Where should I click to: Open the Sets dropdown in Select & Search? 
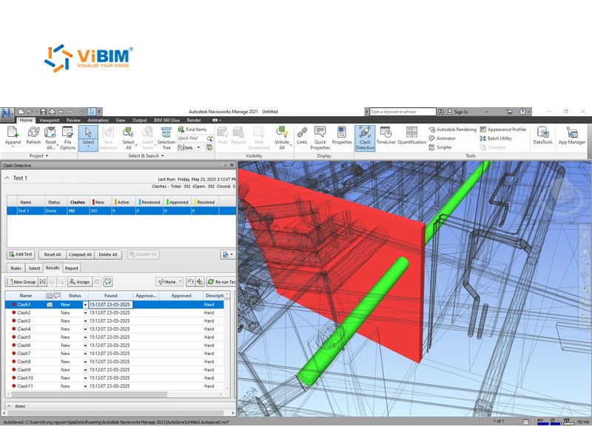click(x=189, y=147)
